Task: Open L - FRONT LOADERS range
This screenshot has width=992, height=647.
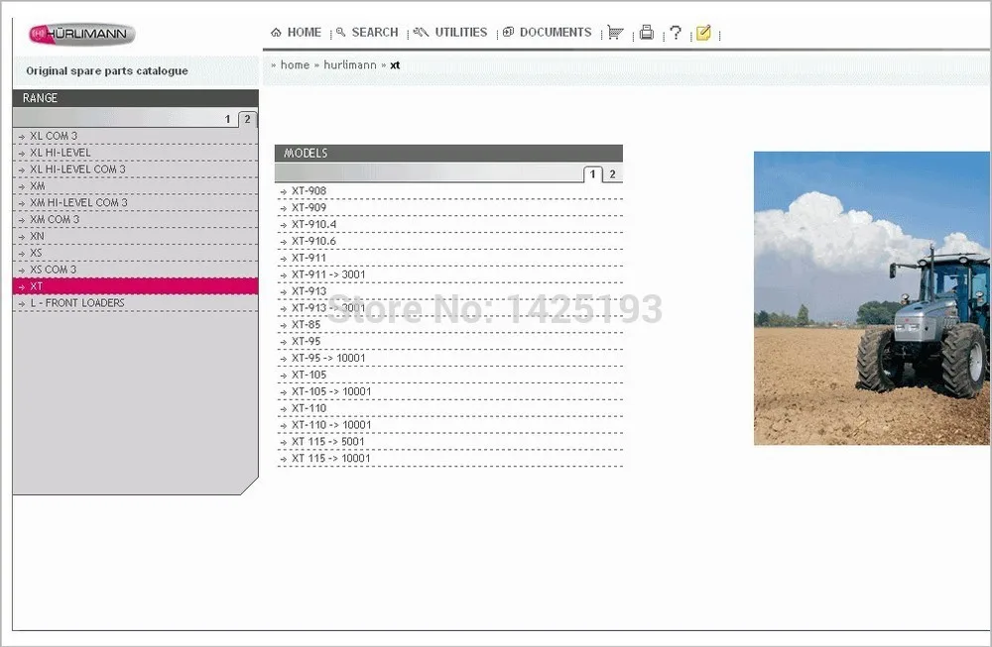Action: tap(135, 303)
